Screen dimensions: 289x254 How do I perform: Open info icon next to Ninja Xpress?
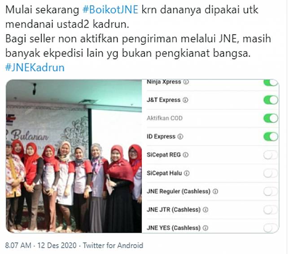pyautogui.click(x=186, y=82)
